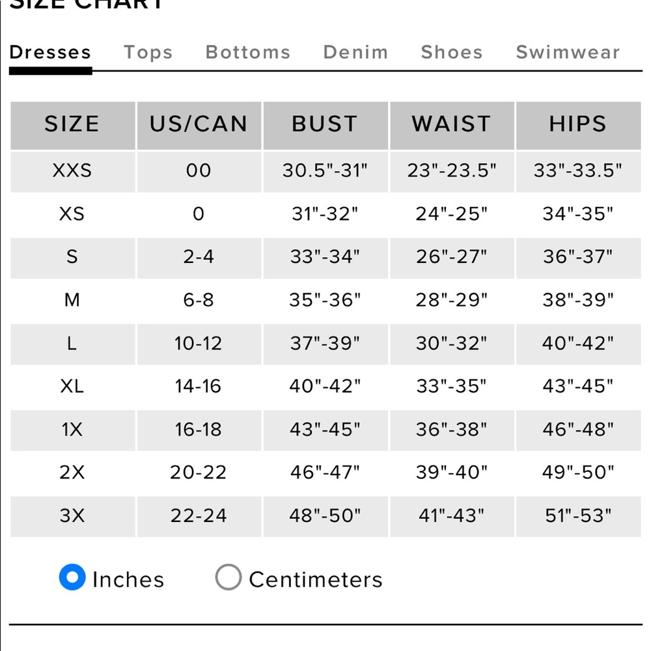Click the SIZE column header
The height and width of the screenshot is (651, 651).
pos(73,125)
